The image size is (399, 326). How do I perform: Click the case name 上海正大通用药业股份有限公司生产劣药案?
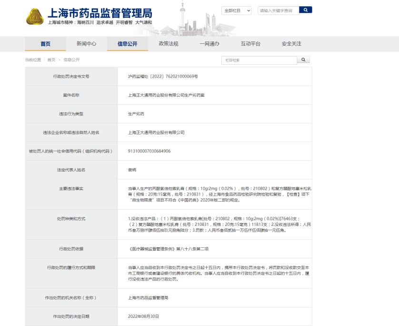click(166, 95)
